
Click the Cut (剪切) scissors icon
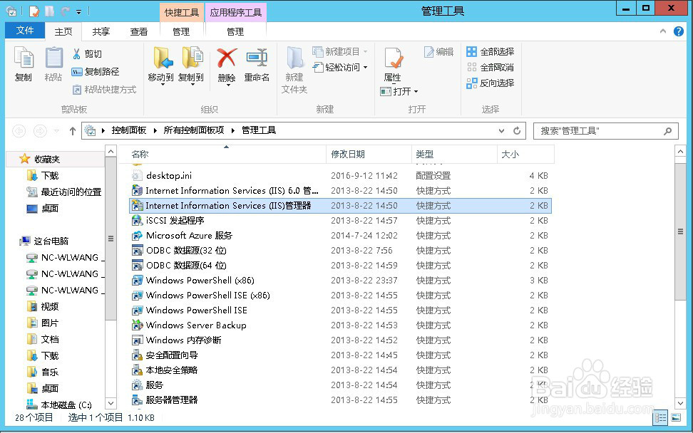pyautogui.click(x=76, y=54)
